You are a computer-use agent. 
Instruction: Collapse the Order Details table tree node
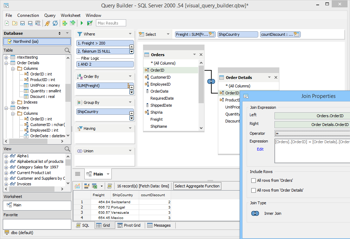[6, 63]
